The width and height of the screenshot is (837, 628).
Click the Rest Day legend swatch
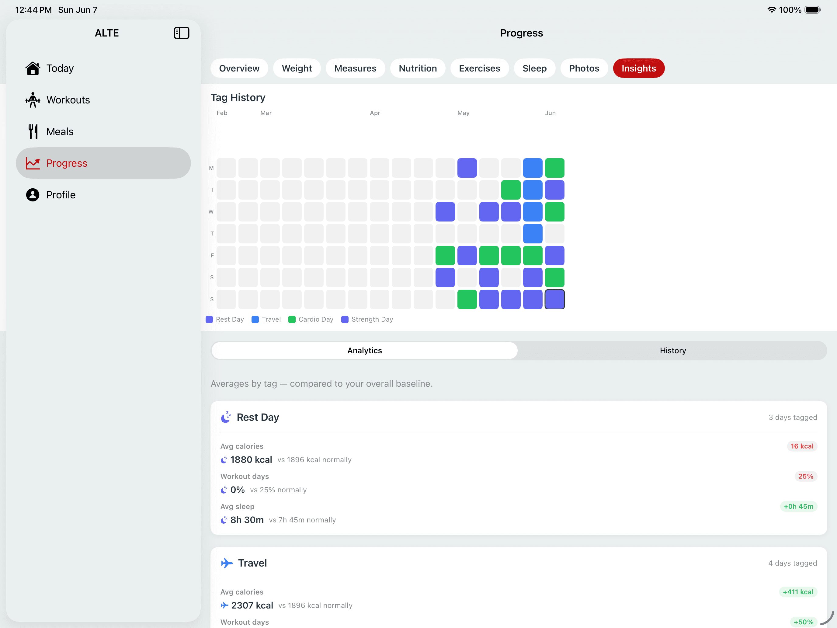click(209, 319)
